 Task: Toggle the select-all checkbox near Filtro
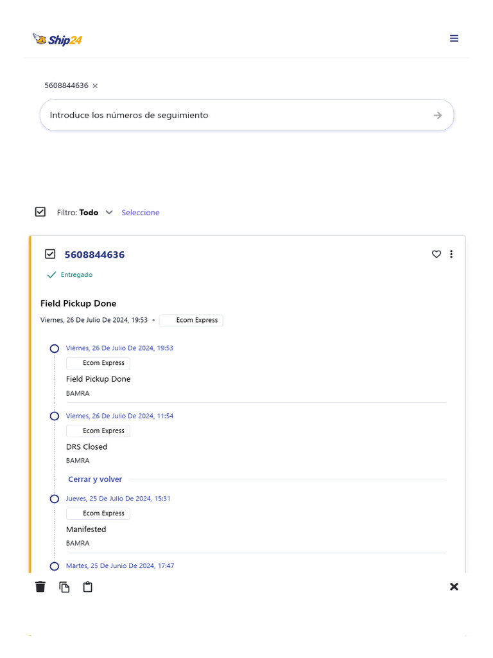pyautogui.click(x=40, y=212)
